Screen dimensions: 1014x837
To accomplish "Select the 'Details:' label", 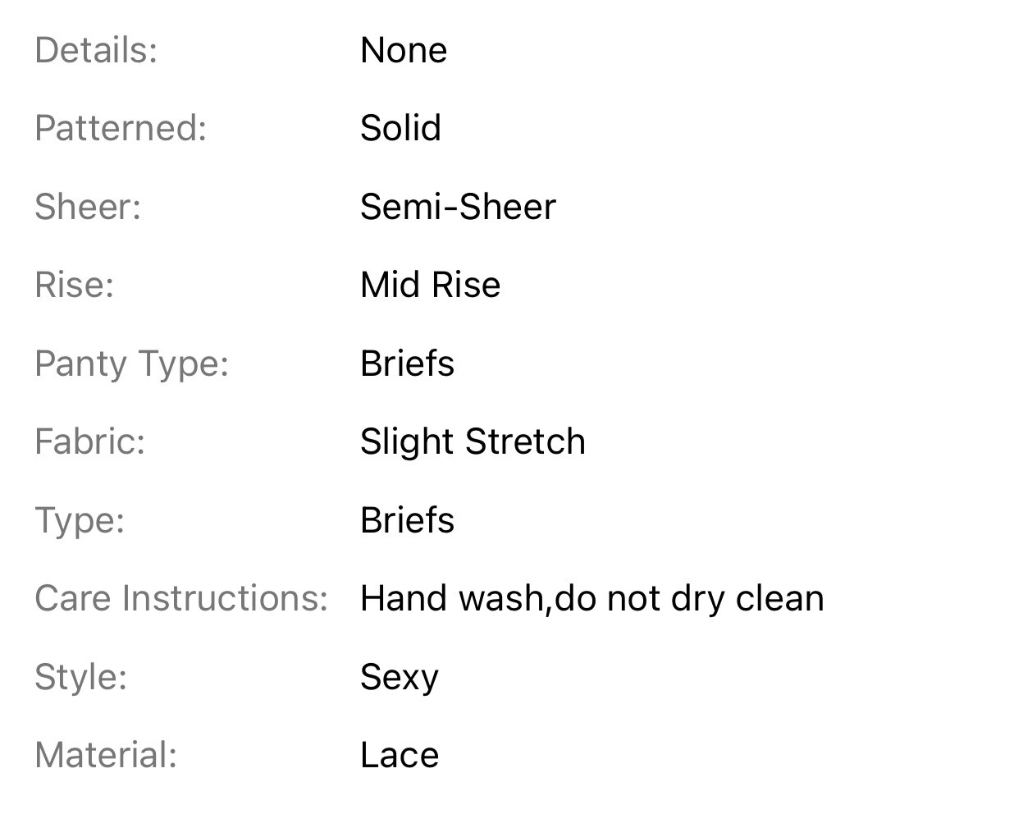I will (96, 51).
